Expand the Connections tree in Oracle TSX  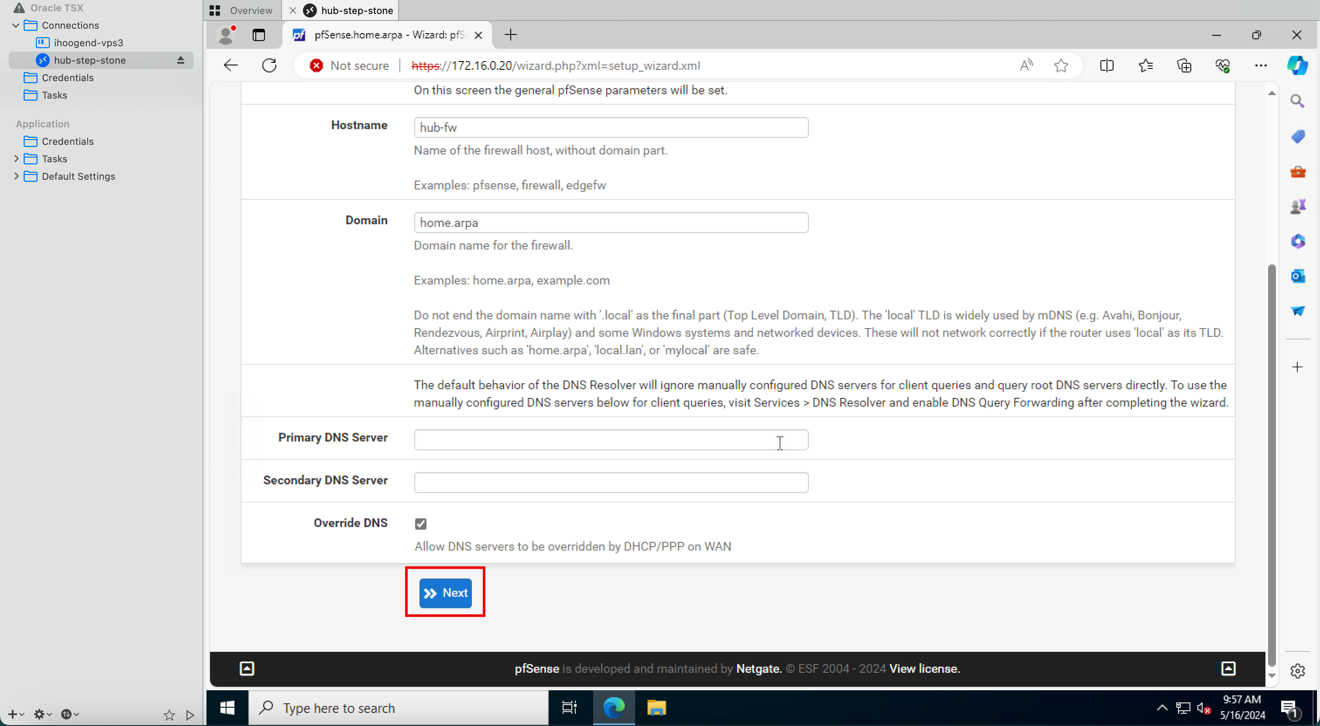tap(16, 24)
